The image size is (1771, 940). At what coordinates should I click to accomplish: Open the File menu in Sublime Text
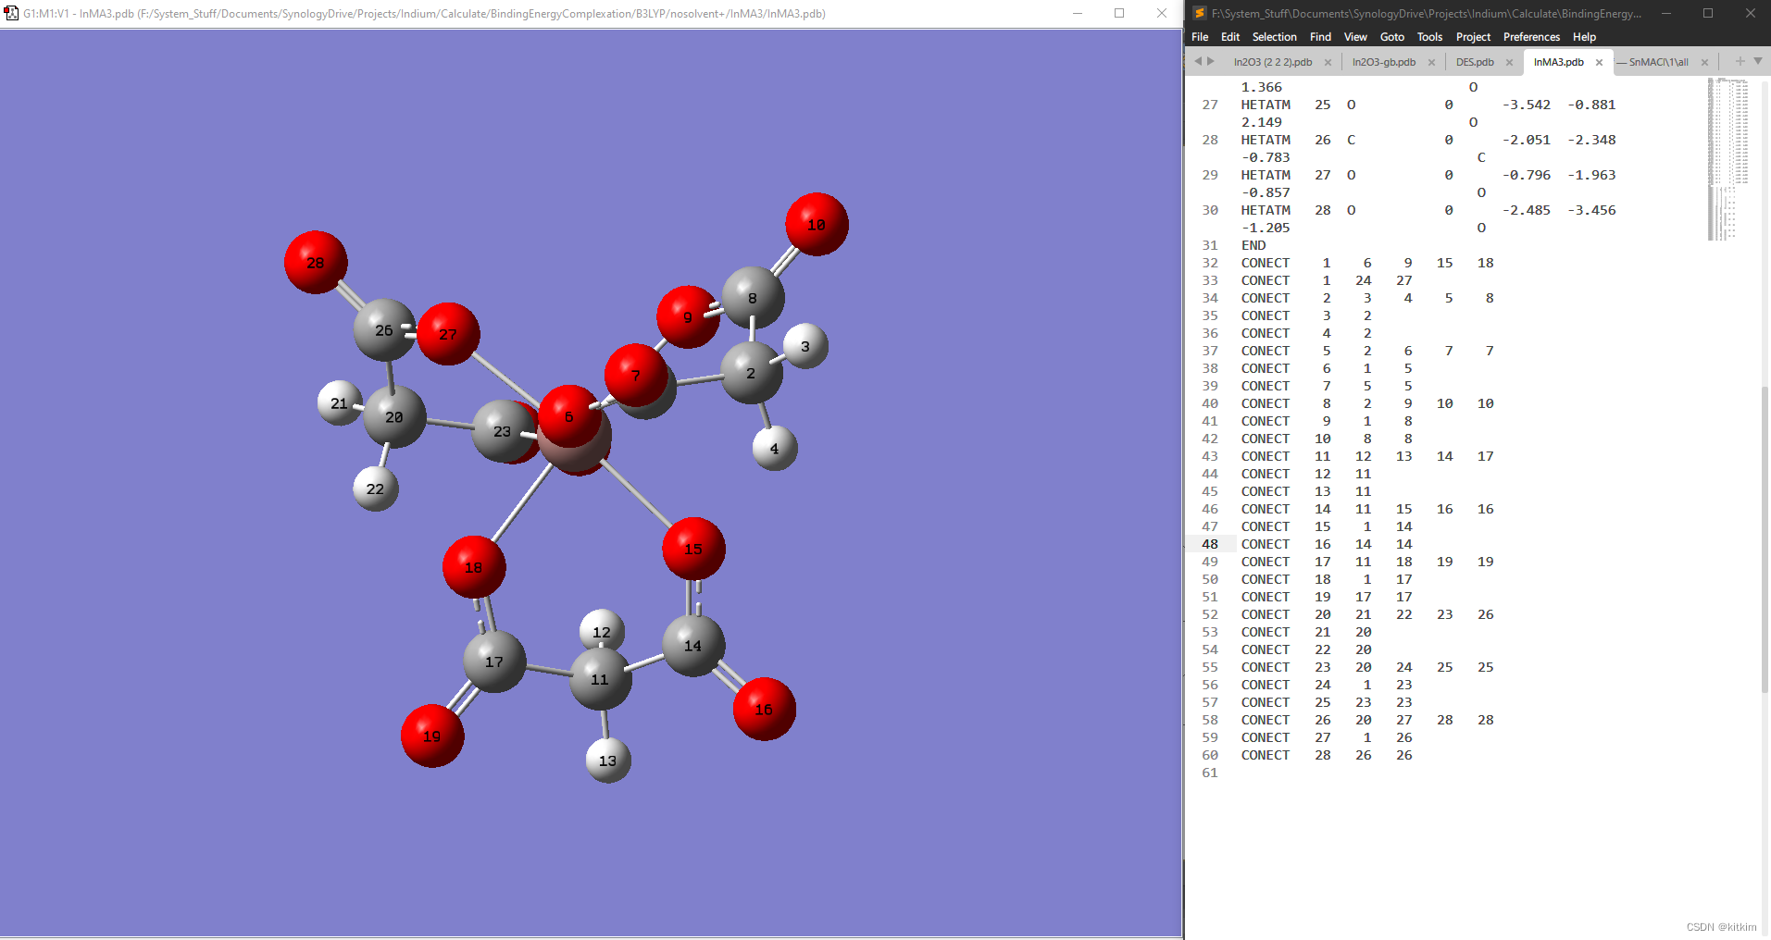coord(1200,37)
